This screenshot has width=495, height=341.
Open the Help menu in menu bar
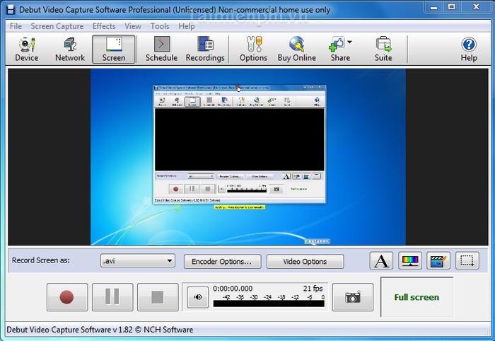187,26
